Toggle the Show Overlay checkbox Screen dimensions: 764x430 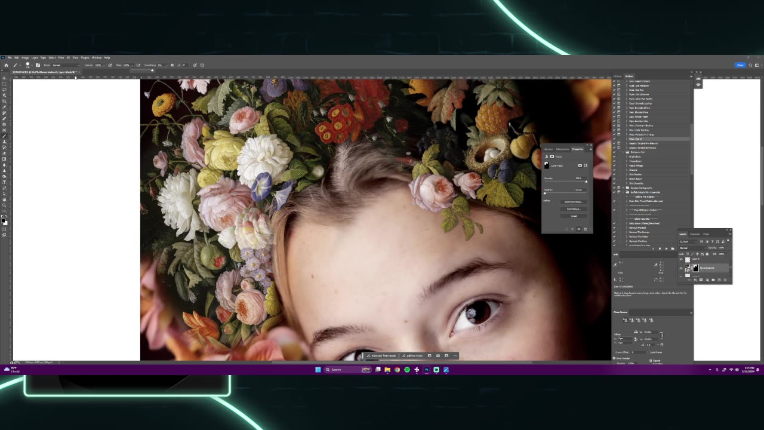(614, 358)
